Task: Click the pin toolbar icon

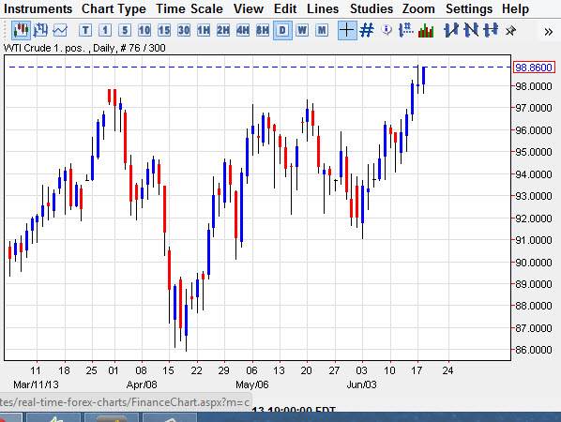Action: pyautogui.click(x=510, y=31)
